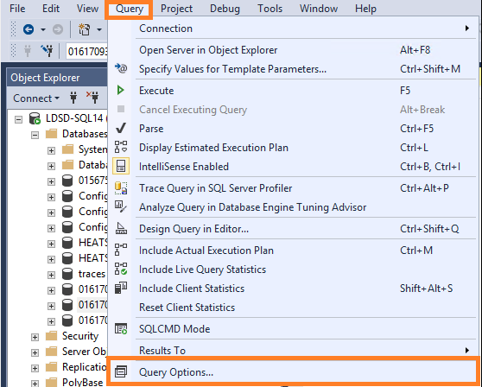The height and width of the screenshot is (387, 482).
Task: Toggle SQLCMD Mode
Action: (293, 329)
